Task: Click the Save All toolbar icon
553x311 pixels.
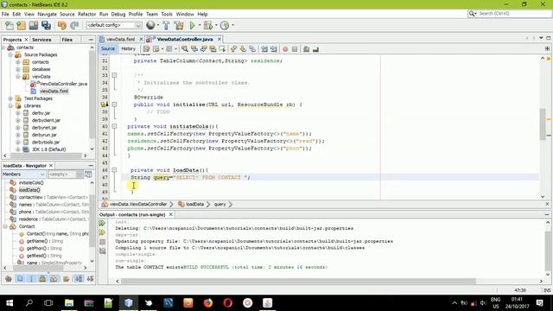Action: (x=46, y=25)
